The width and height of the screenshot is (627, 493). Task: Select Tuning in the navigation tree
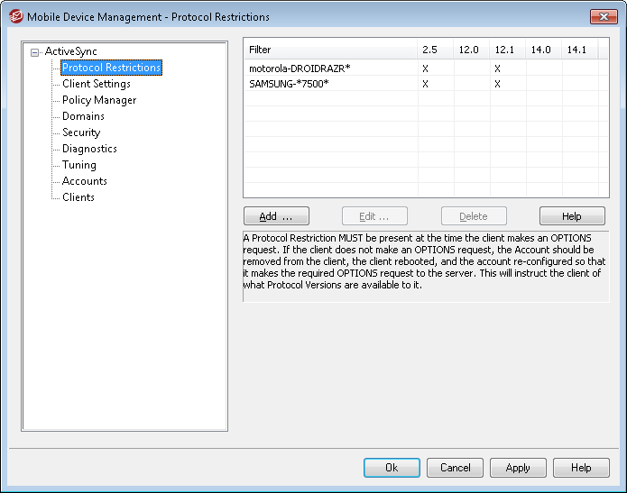click(x=78, y=165)
